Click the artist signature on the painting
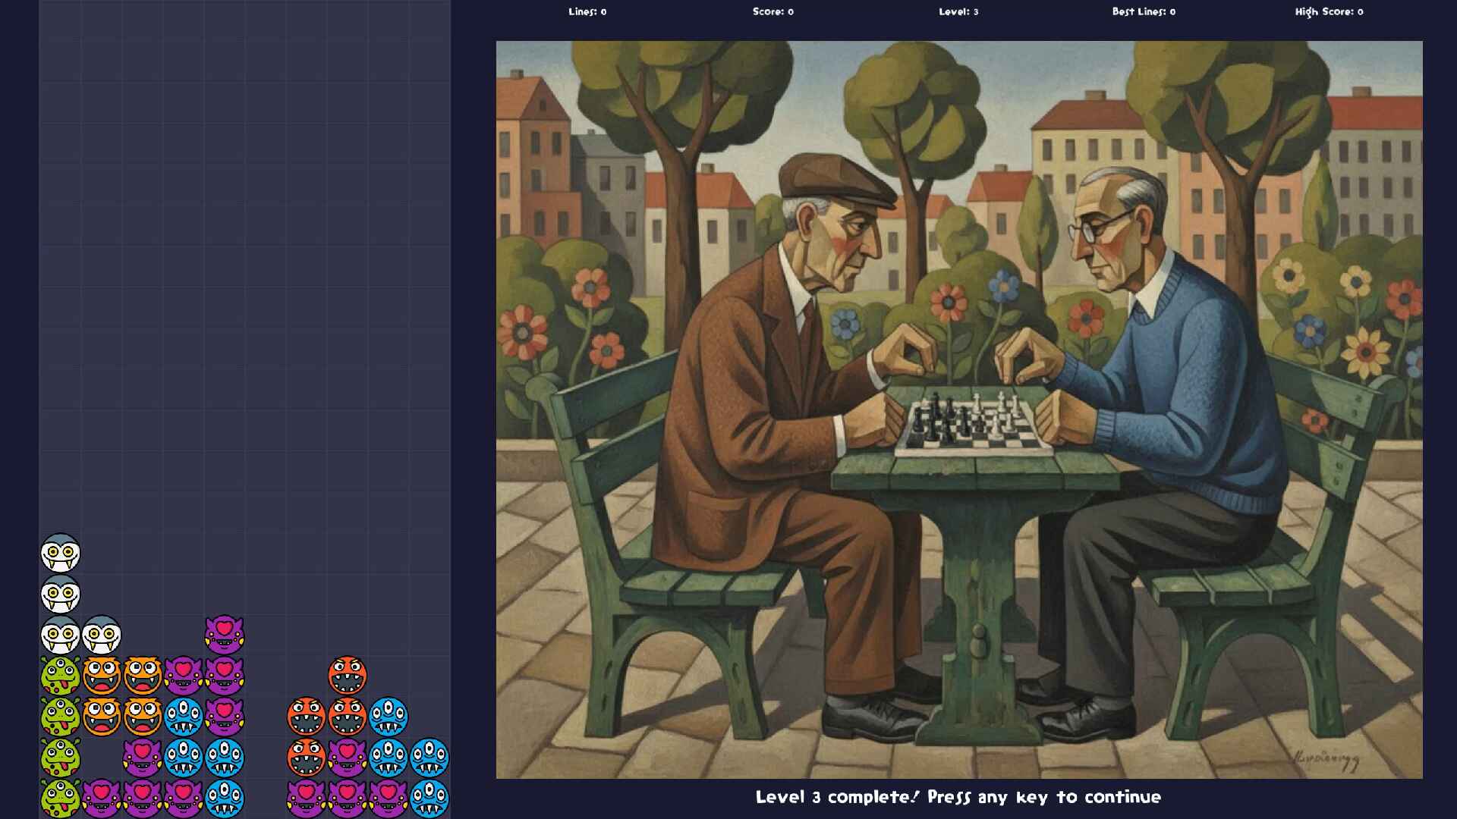Viewport: 1457px width, 819px height. [1326, 760]
